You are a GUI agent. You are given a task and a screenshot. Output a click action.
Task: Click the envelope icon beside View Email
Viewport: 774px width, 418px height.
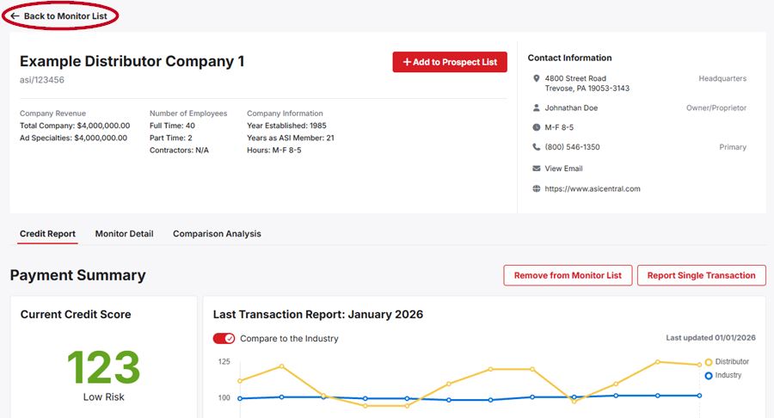tap(537, 169)
